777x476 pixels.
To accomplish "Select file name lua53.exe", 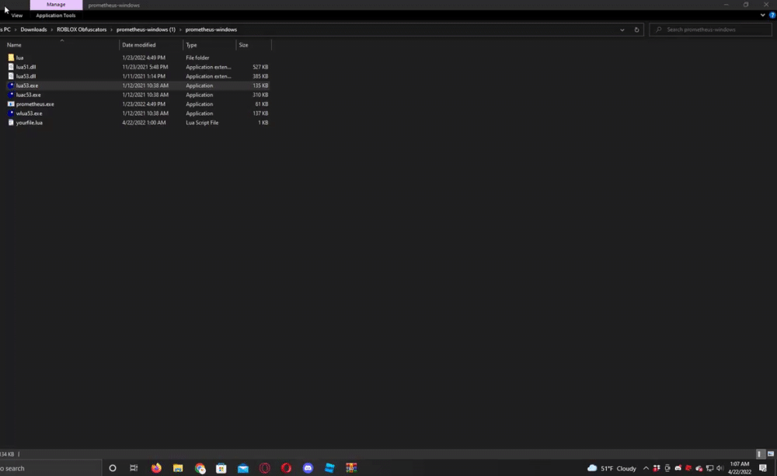I will (26, 86).
